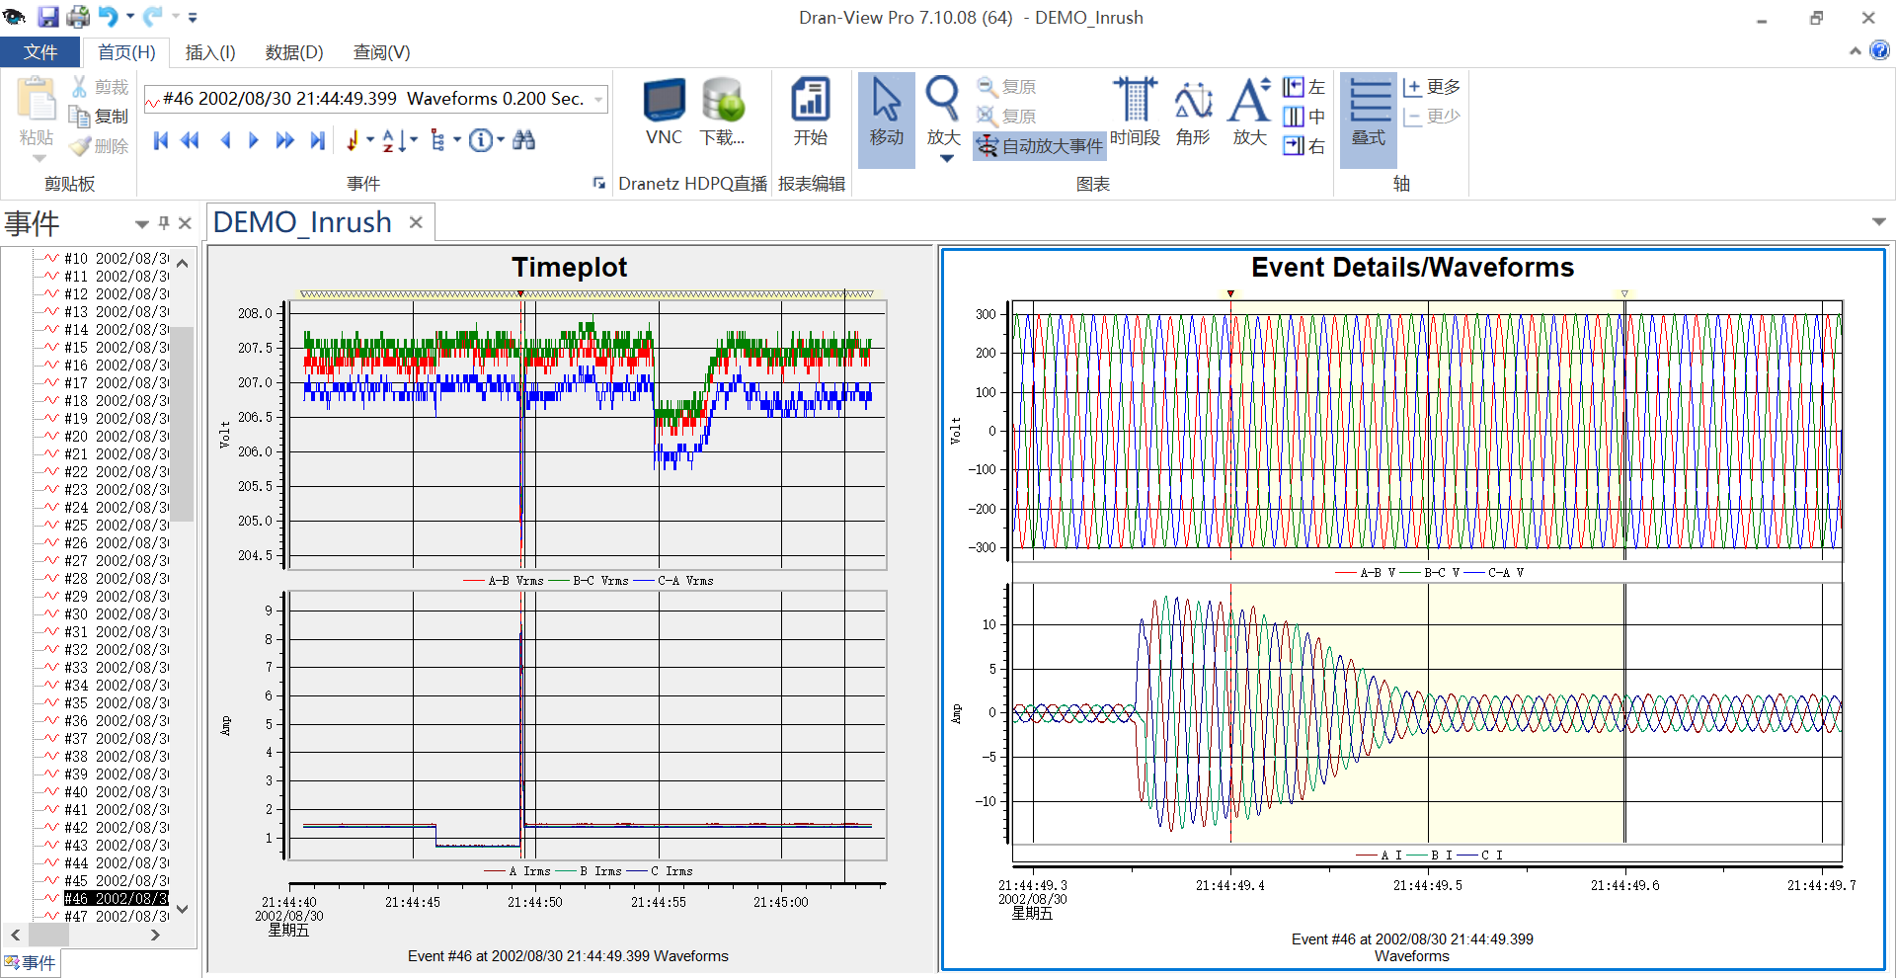Open the event selector combo box
1896x978 pixels.
point(375,99)
